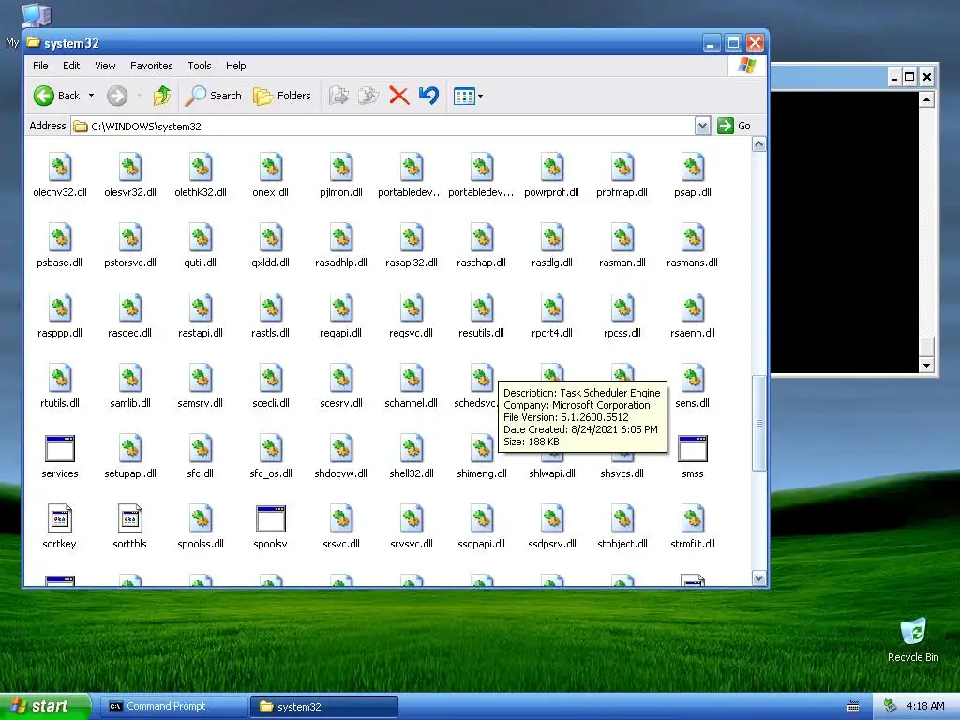Select the smss executable icon
The image size is (960, 720).
click(693, 449)
